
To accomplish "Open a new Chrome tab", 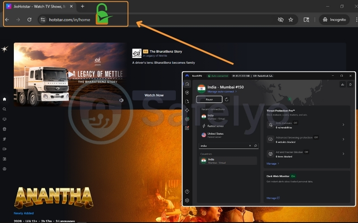I will tap(82, 6).
